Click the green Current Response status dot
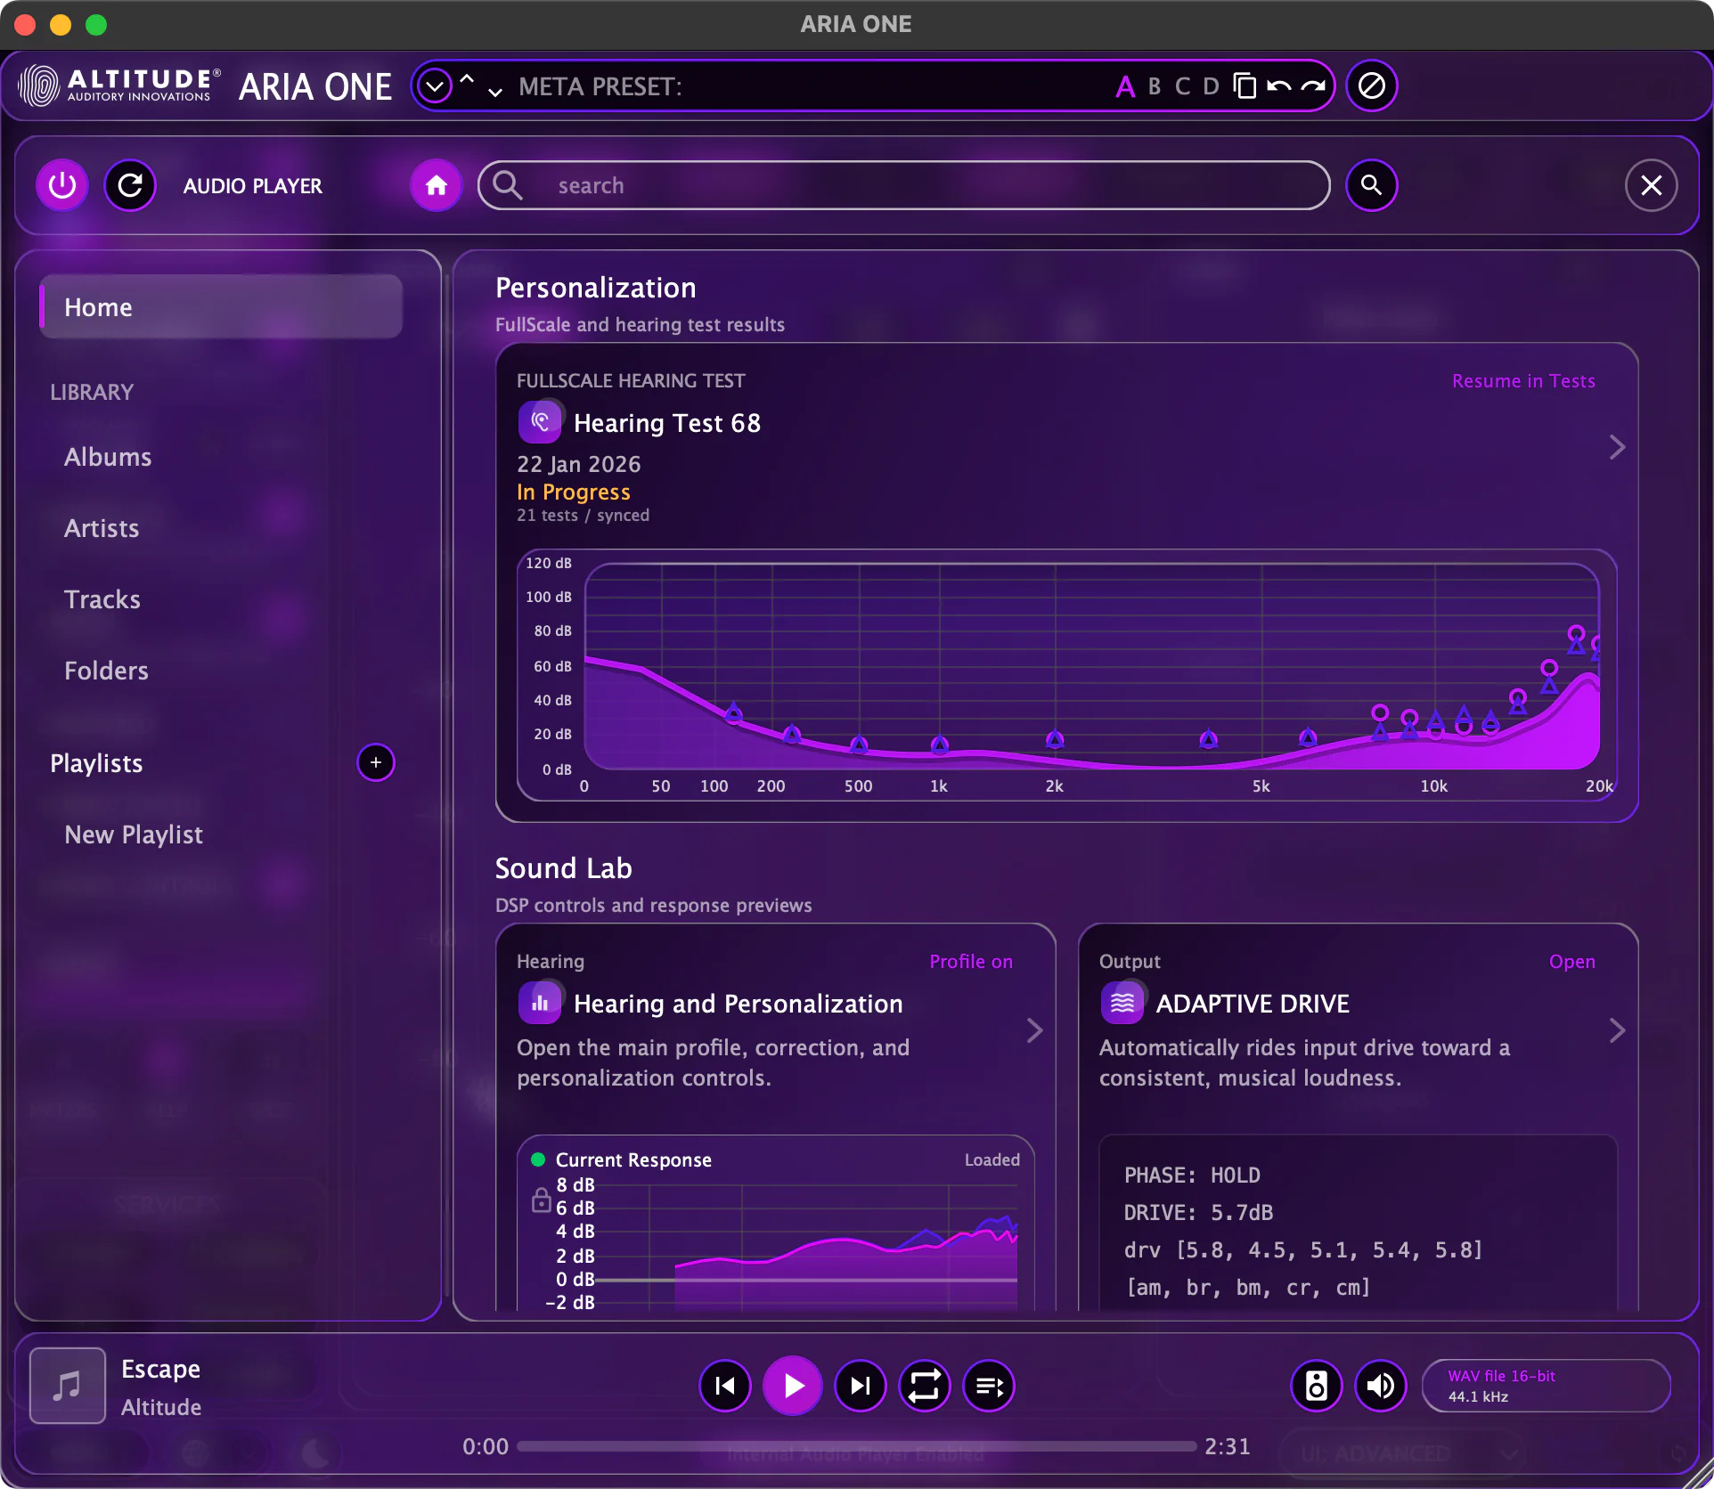This screenshot has width=1714, height=1489. (538, 1159)
